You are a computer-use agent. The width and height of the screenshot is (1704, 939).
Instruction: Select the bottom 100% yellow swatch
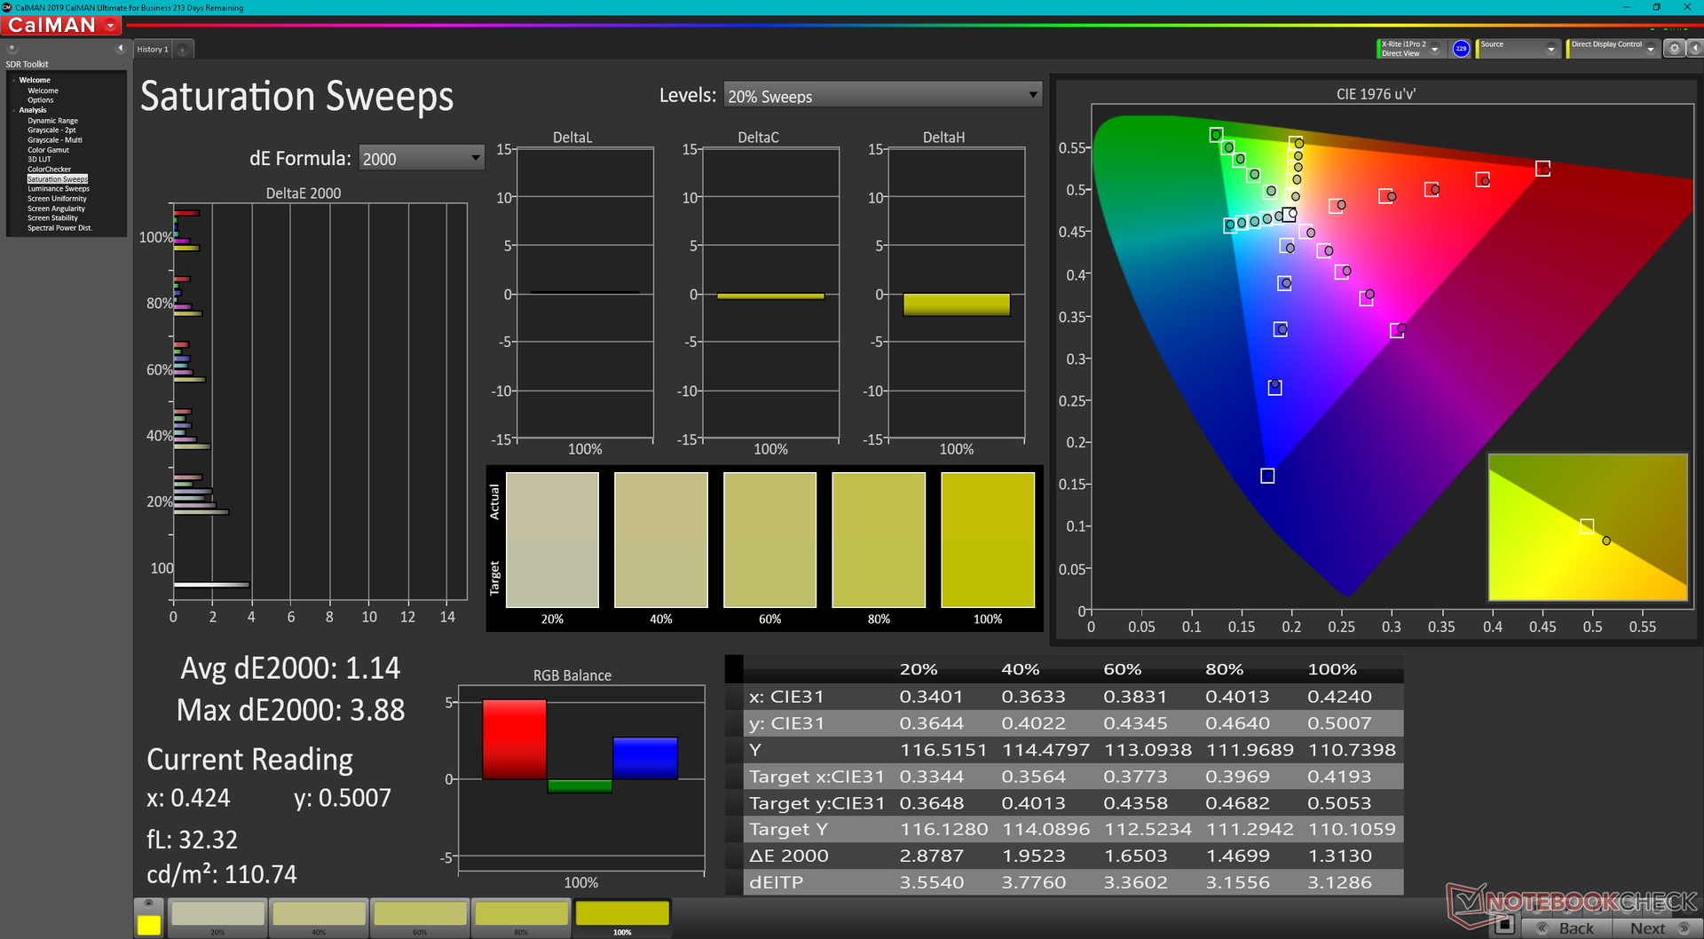pyautogui.click(x=622, y=917)
